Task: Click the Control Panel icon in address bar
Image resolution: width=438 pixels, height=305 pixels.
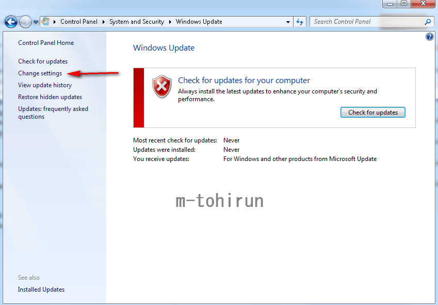Action: click(45, 22)
